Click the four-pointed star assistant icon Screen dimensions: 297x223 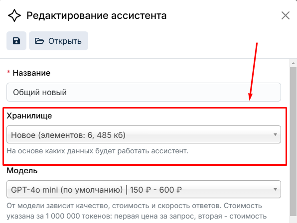pyautogui.click(x=14, y=15)
